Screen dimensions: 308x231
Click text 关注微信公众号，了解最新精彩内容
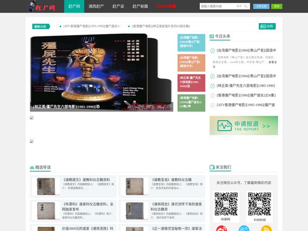pos(244,183)
